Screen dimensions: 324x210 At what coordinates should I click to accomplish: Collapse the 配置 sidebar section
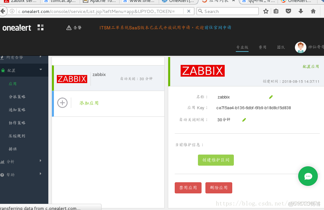40,70
